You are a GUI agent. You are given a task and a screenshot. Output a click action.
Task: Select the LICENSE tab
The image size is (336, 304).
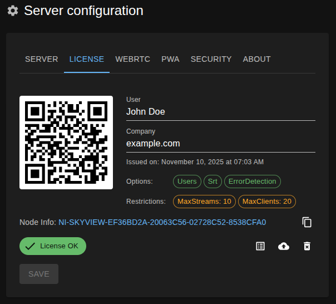pos(87,59)
